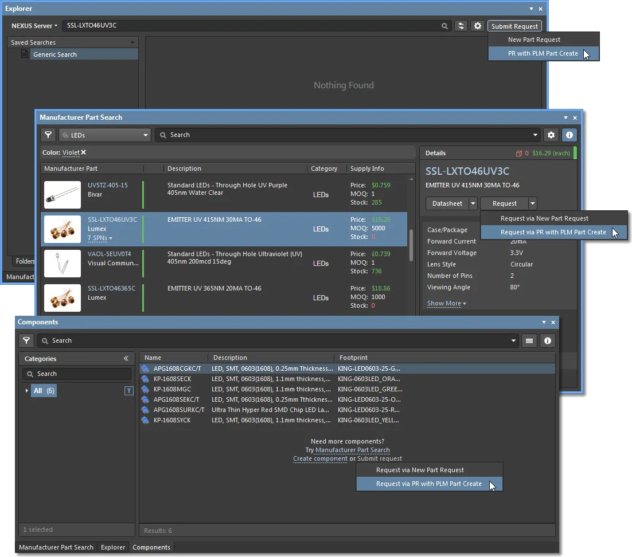The height and width of the screenshot is (557, 632).
Task: Open the NEXUS Server dropdown
Action: (34, 25)
